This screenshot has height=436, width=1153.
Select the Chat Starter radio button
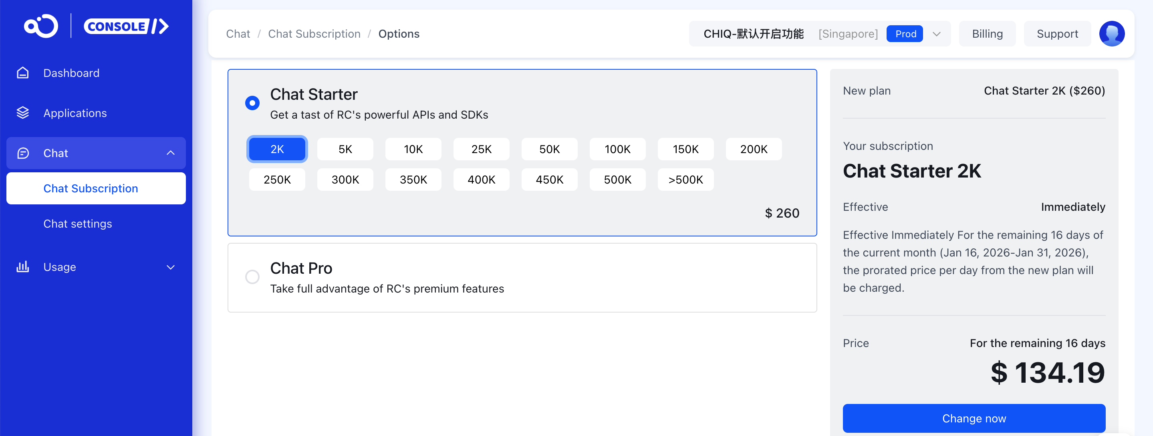[x=252, y=103]
